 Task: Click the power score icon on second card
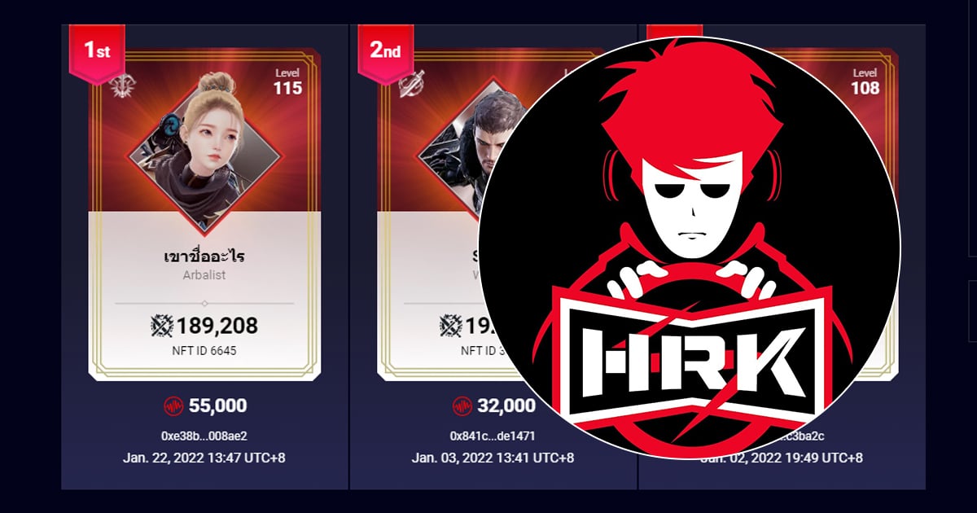451,327
